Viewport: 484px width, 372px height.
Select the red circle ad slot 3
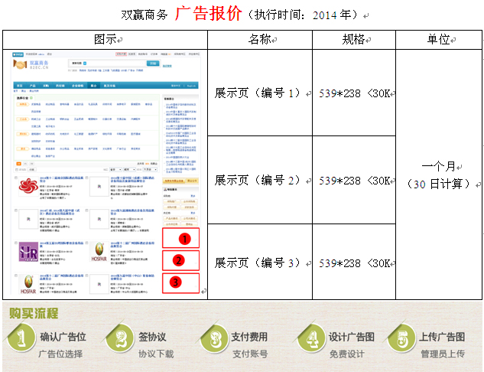coord(179,282)
